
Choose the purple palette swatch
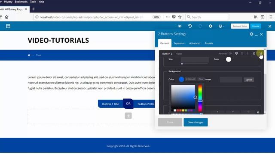191,110
